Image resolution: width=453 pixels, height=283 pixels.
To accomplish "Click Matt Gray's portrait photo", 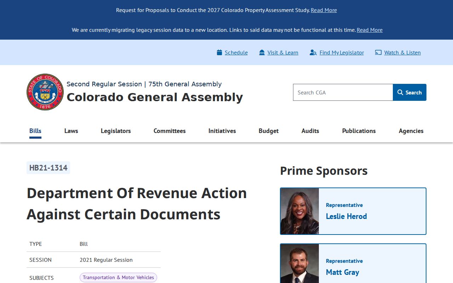I will (300, 264).
